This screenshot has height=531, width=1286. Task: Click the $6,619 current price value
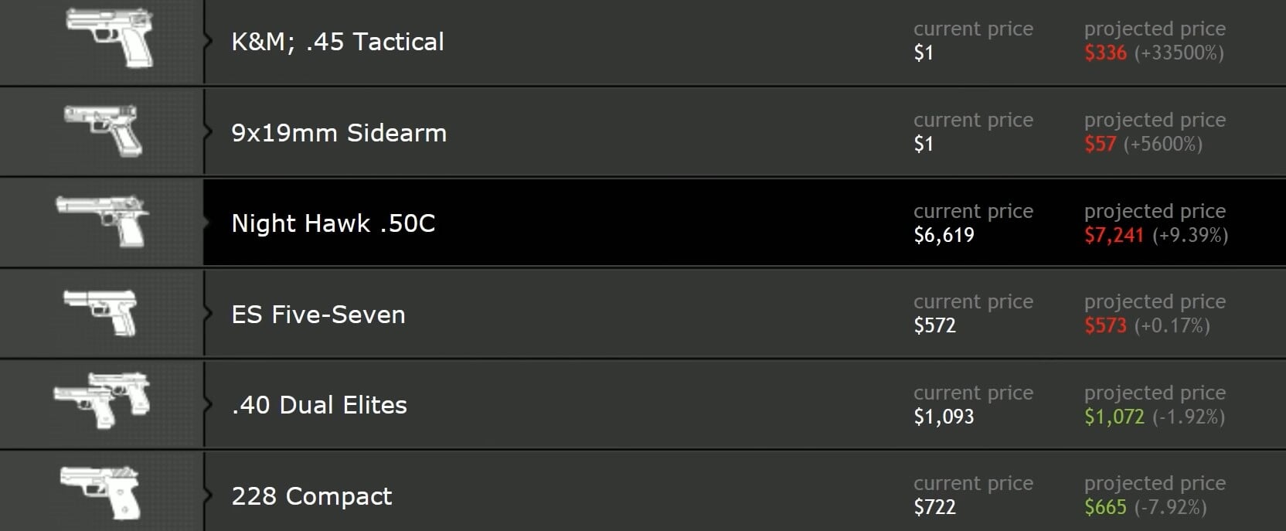944,235
